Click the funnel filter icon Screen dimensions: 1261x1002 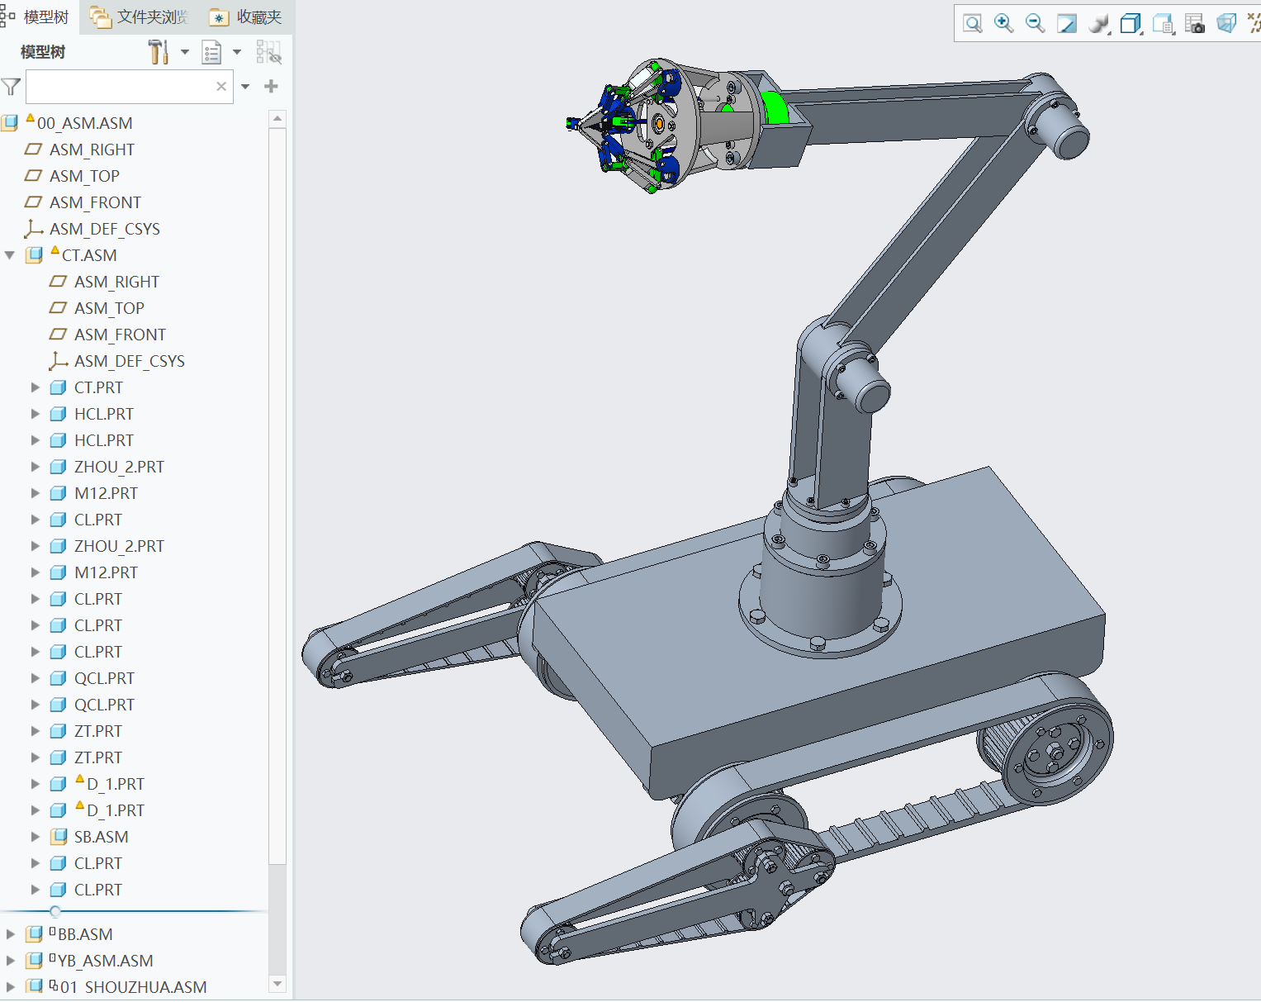pos(12,87)
